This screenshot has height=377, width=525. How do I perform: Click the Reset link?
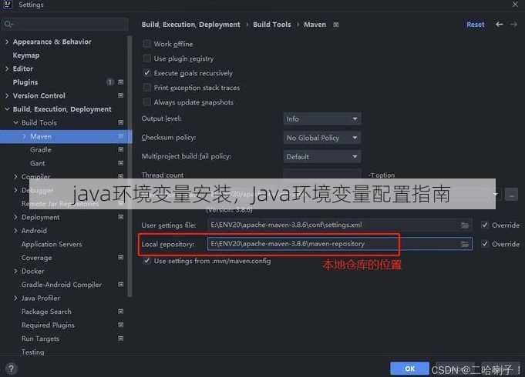(476, 25)
